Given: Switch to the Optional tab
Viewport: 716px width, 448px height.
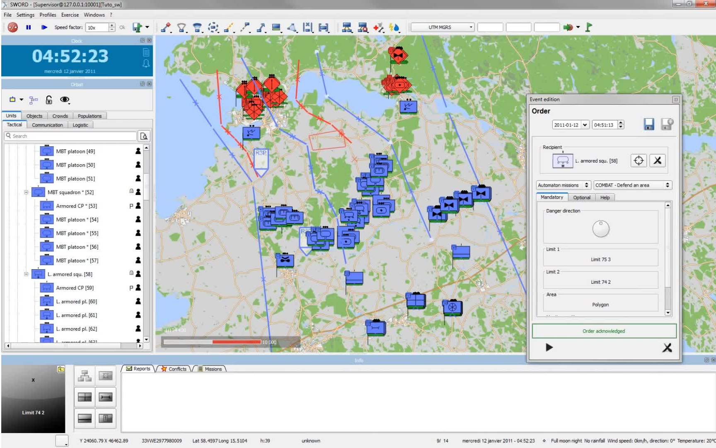Looking at the screenshot, I should coord(581,197).
